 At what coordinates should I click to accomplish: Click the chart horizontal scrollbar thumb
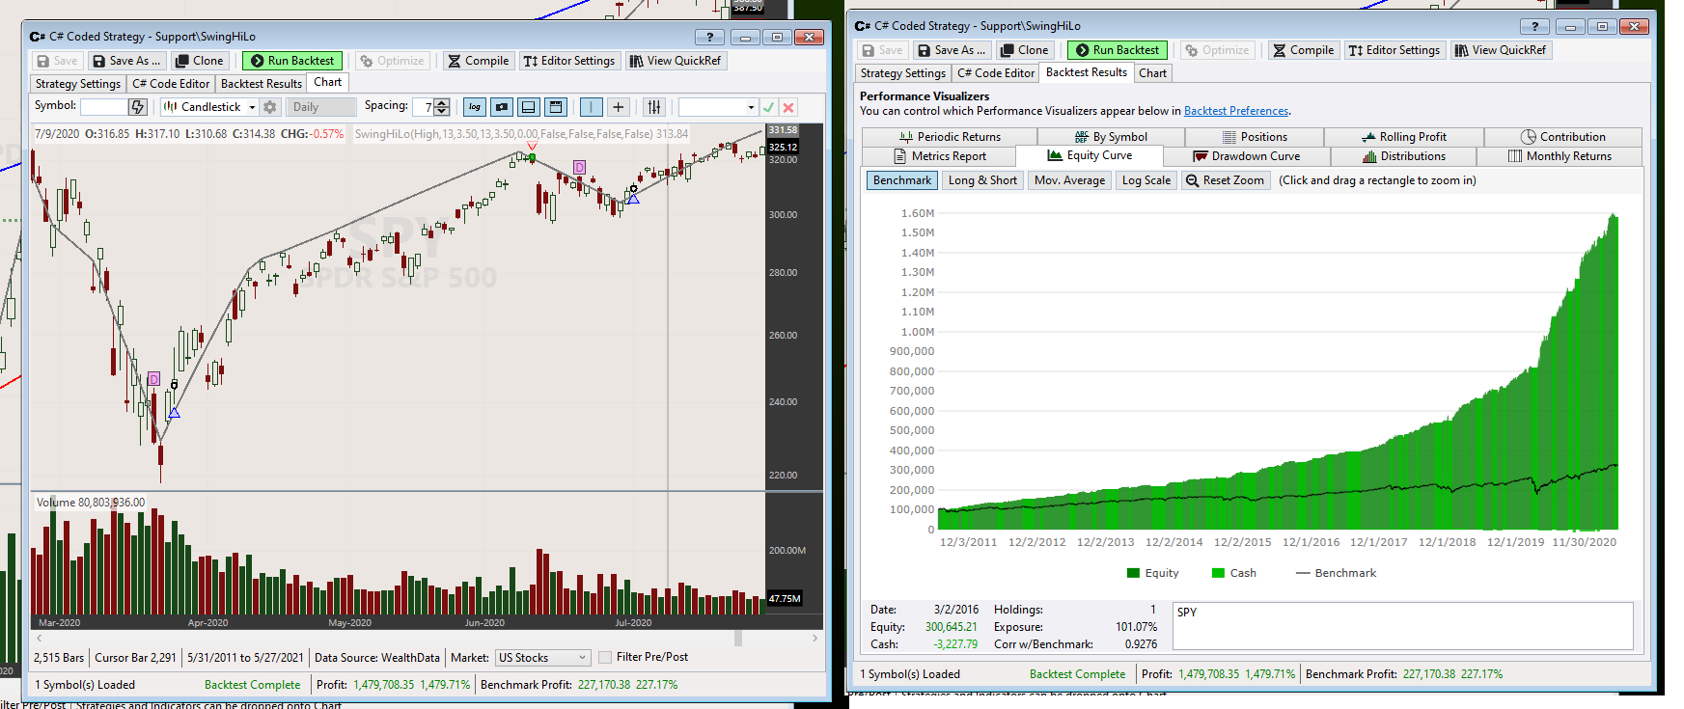click(738, 638)
